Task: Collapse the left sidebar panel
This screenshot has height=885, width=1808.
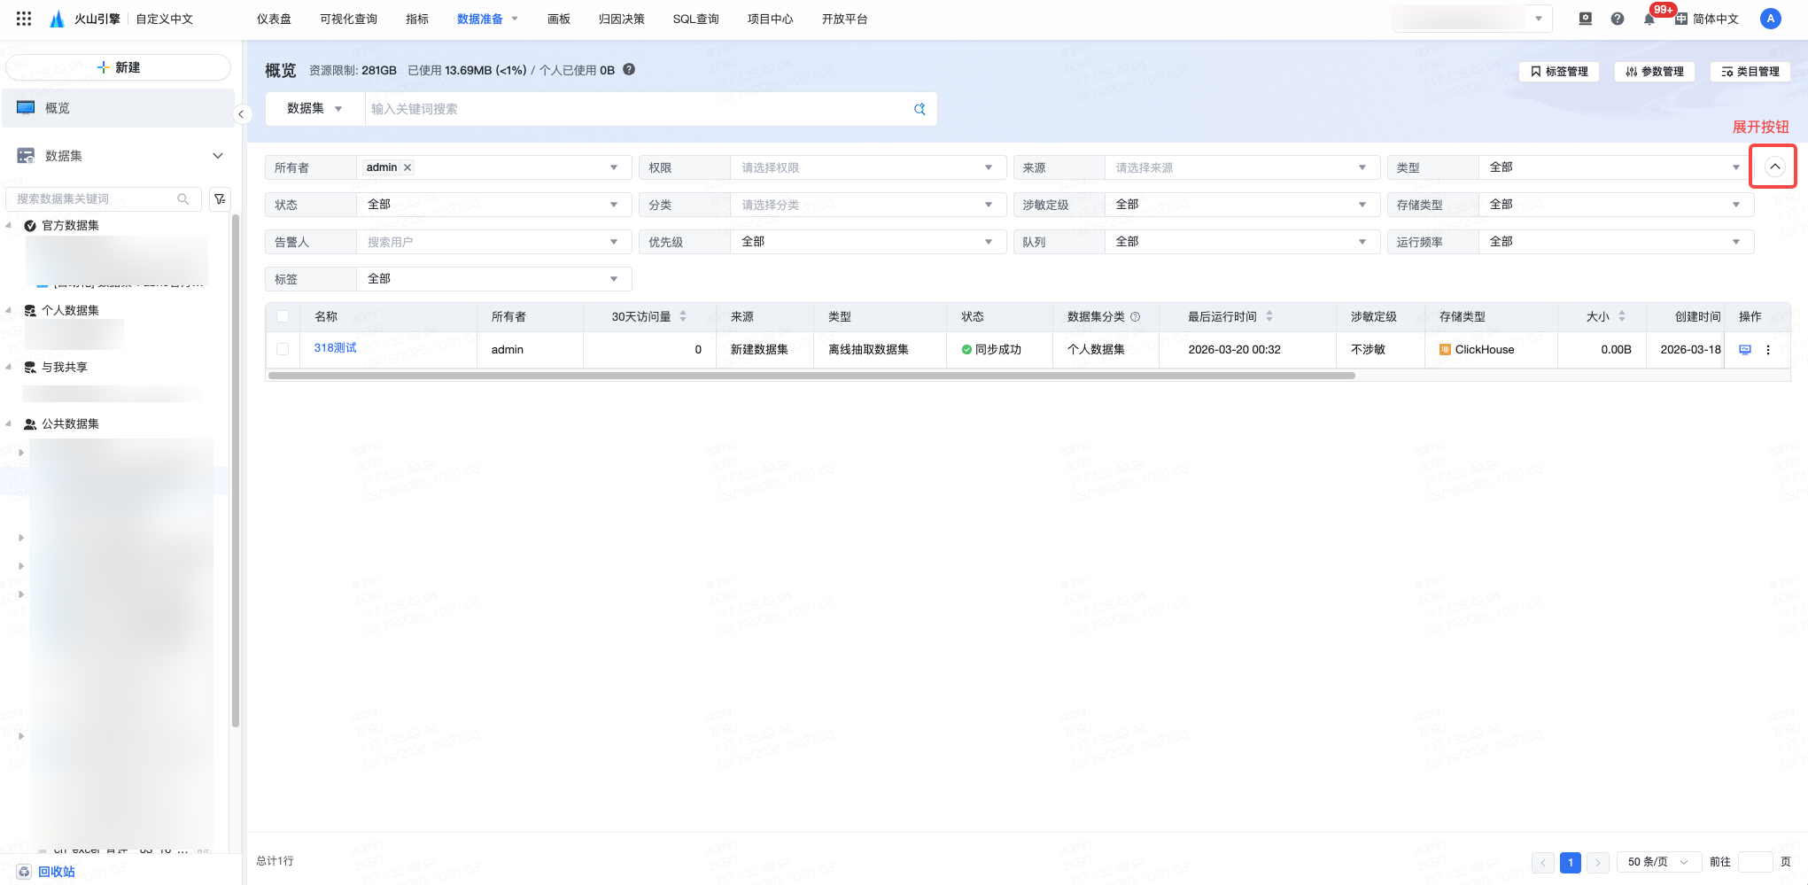Action: [241, 114]
